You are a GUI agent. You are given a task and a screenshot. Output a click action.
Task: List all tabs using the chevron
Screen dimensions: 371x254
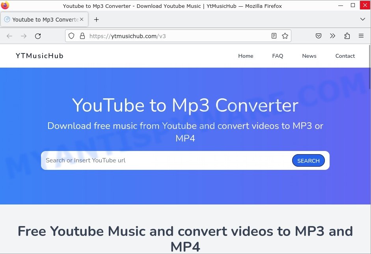pos(362,19)
